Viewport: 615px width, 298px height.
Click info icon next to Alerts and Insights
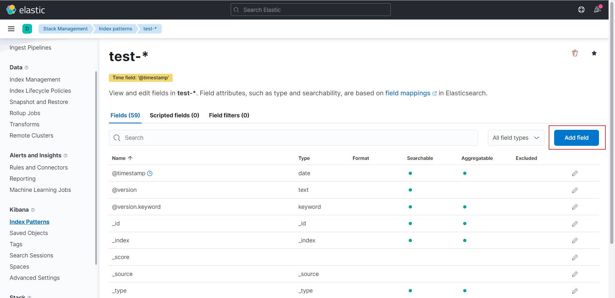(66, 155)
